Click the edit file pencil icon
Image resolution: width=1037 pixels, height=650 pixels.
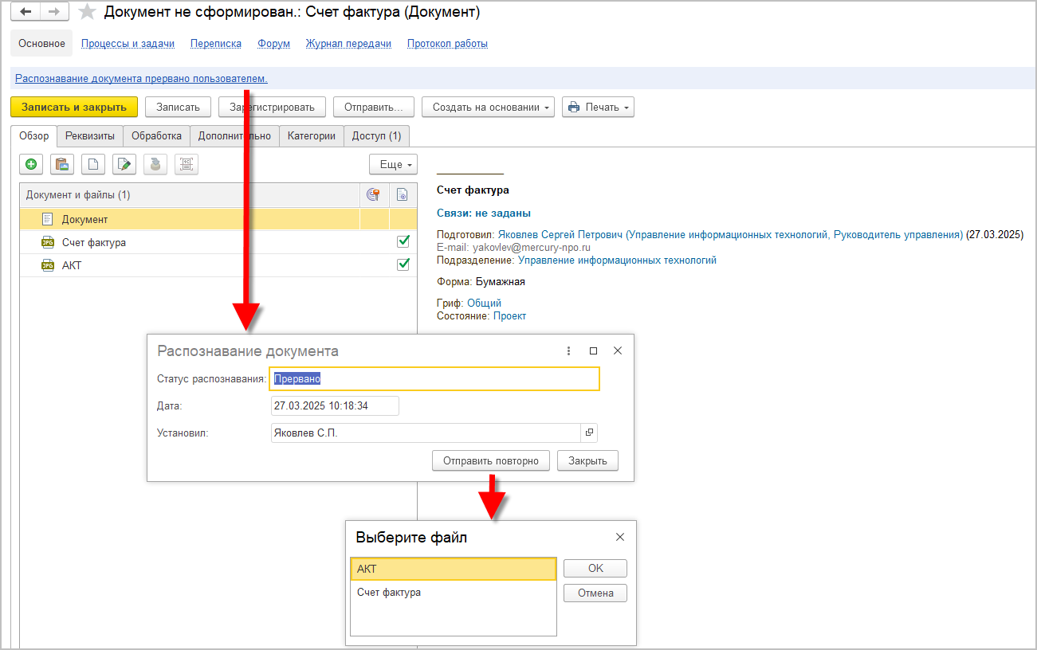124,165
